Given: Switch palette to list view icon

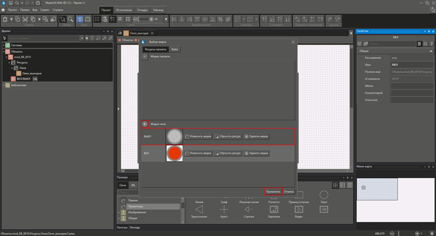Looking at the screenshot, I should (343, 185).
